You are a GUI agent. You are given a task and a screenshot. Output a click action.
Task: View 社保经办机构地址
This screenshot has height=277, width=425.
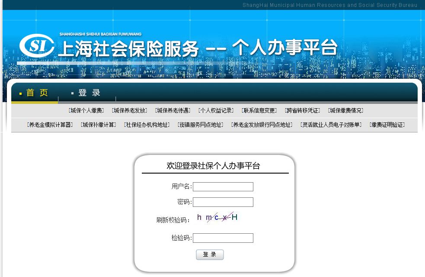point(147,125)
